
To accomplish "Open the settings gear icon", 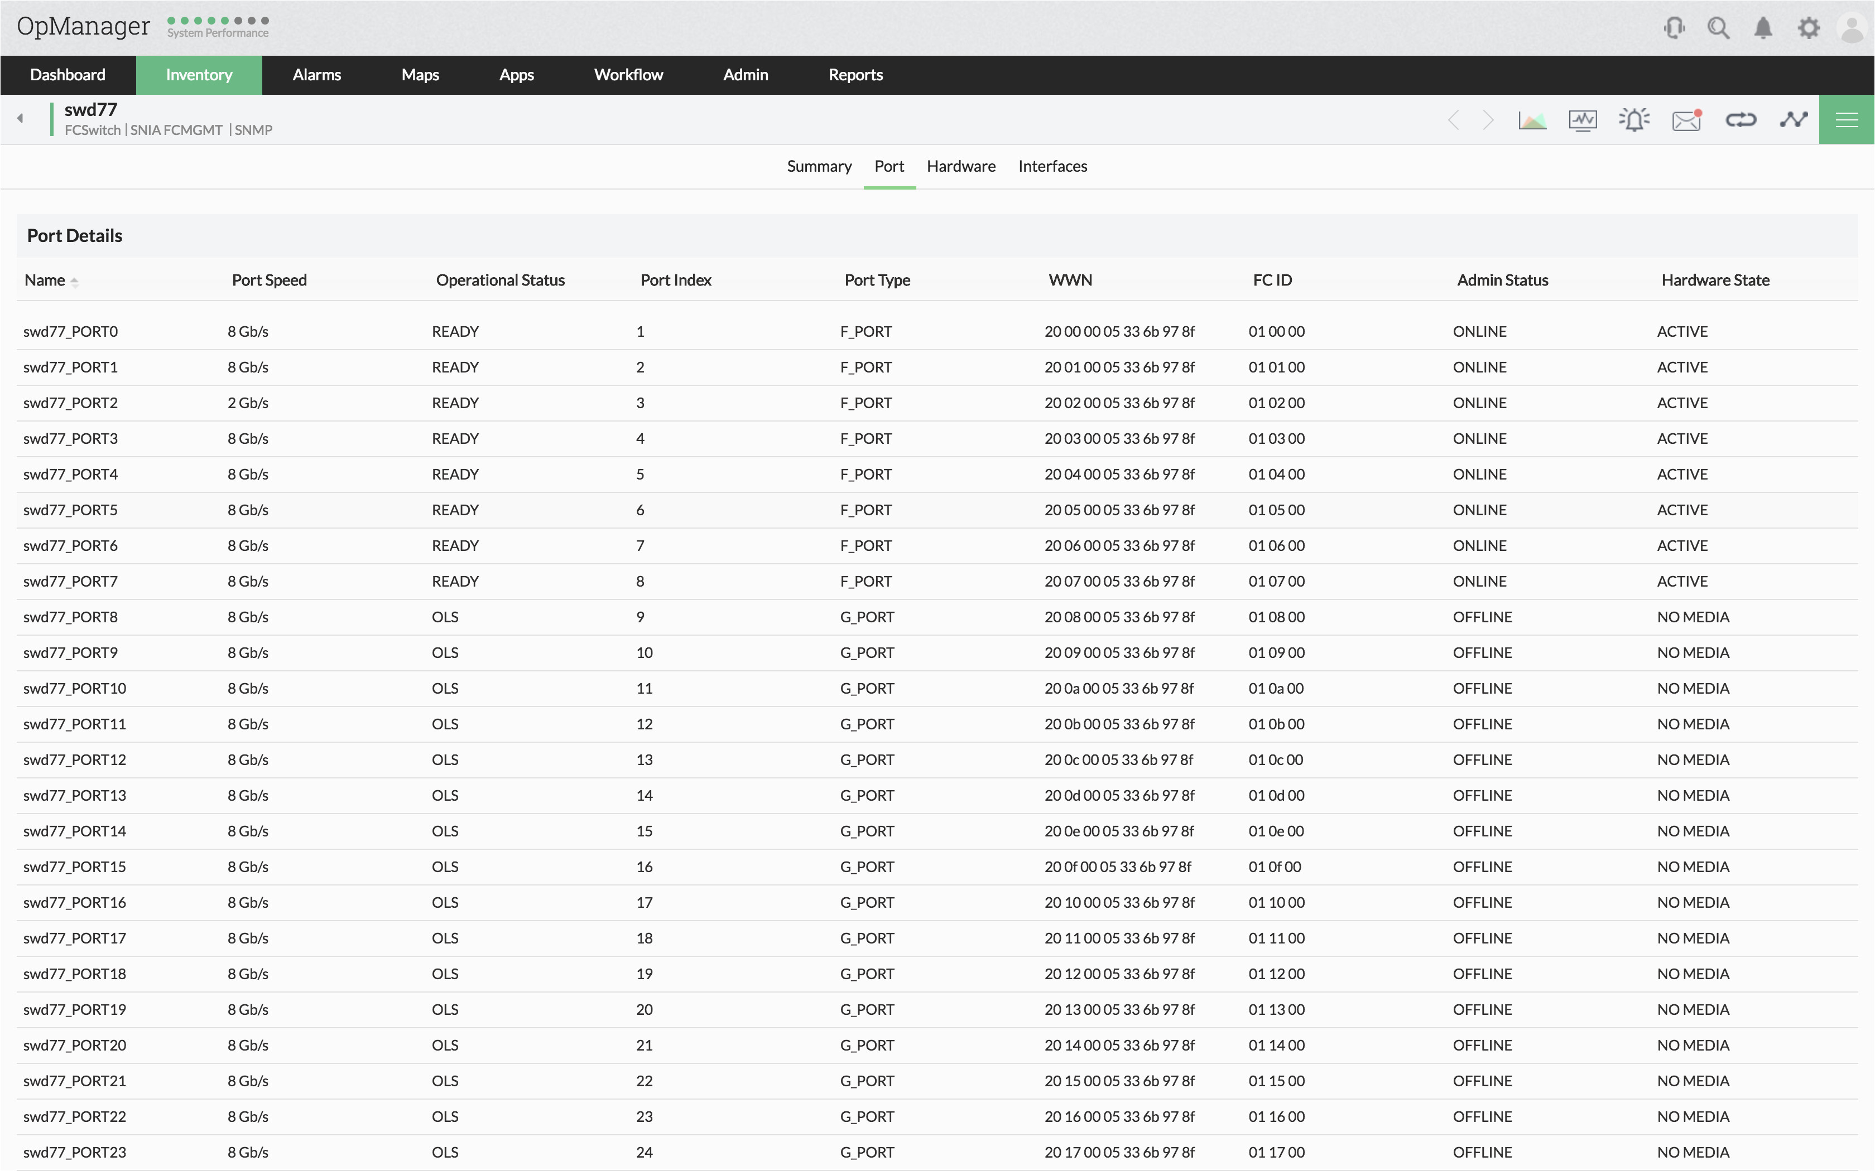I will (1809, 28).
